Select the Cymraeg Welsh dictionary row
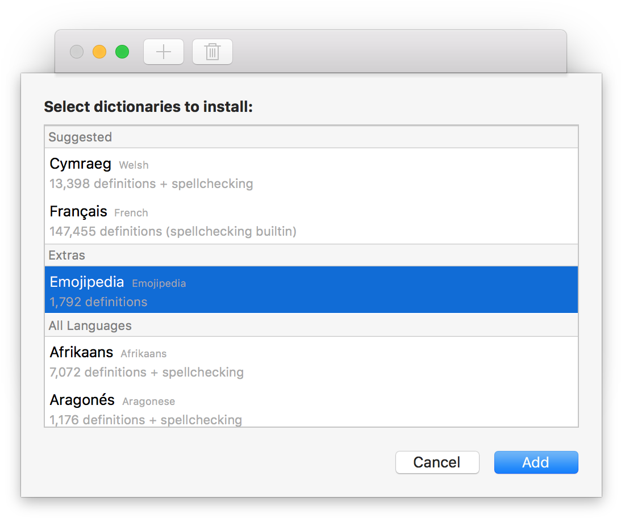 (311, 173)
